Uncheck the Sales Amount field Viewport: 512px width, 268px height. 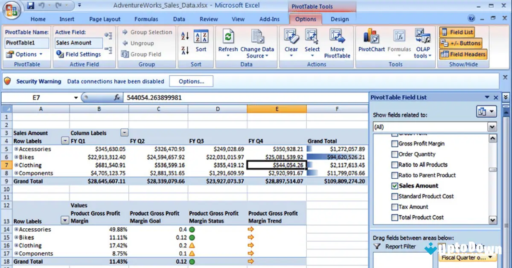[x=394, y=186]
